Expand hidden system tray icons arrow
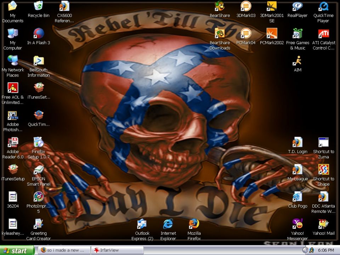 (x=305, y=250)
